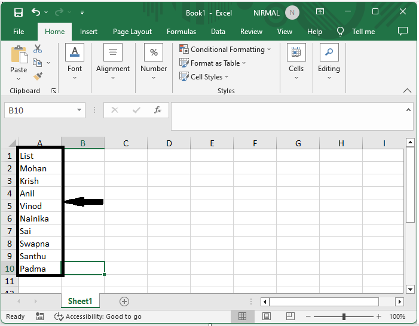The width and height of the screenshot is (419, 326).
Task: Click into the Name Box showing B10
Action: coord(40,110)
